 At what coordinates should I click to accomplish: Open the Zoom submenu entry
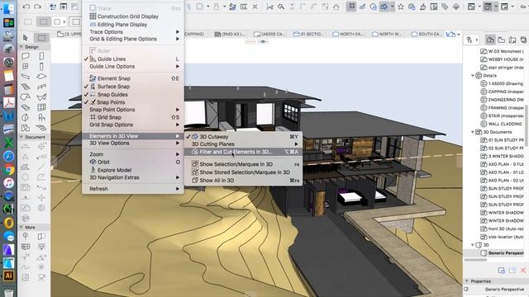(x=133, y=154)
